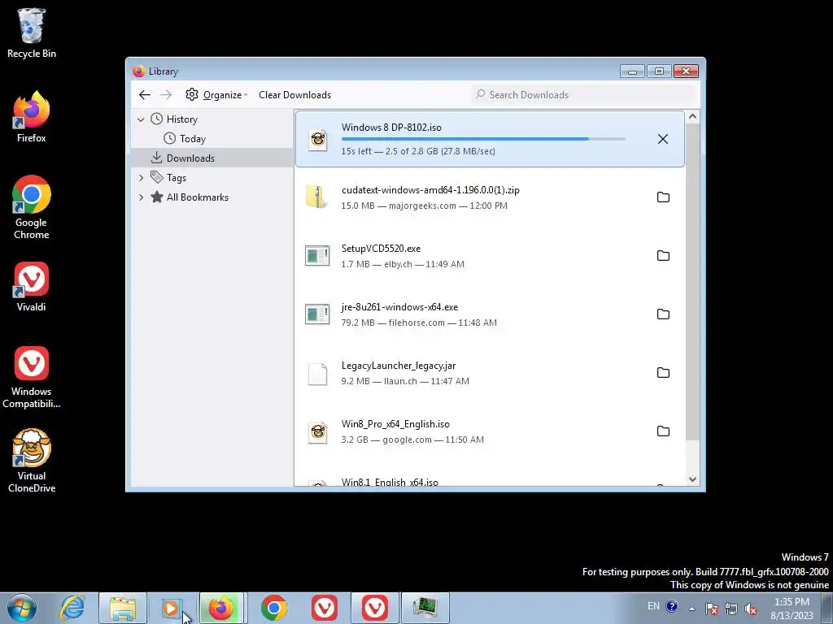Collapse the History tree node
833x624 pixels.
click(x=141, y=119)
